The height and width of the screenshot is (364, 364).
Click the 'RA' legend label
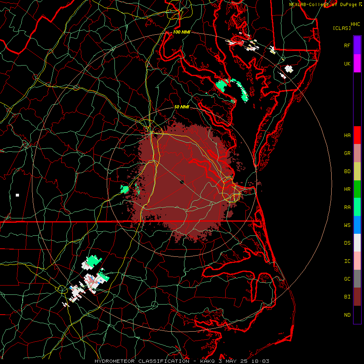(347, 207)
